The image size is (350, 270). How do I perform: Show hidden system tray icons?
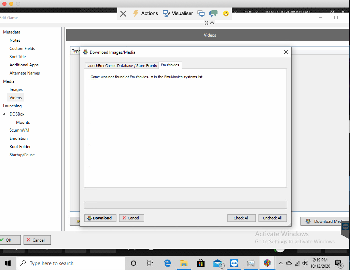pyautogui.click(x=281, y=263)
